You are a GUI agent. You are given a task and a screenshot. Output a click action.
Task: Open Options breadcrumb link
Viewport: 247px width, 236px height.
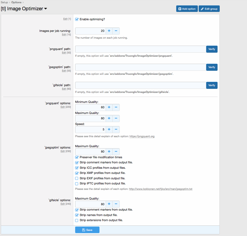tap(16, 2)
